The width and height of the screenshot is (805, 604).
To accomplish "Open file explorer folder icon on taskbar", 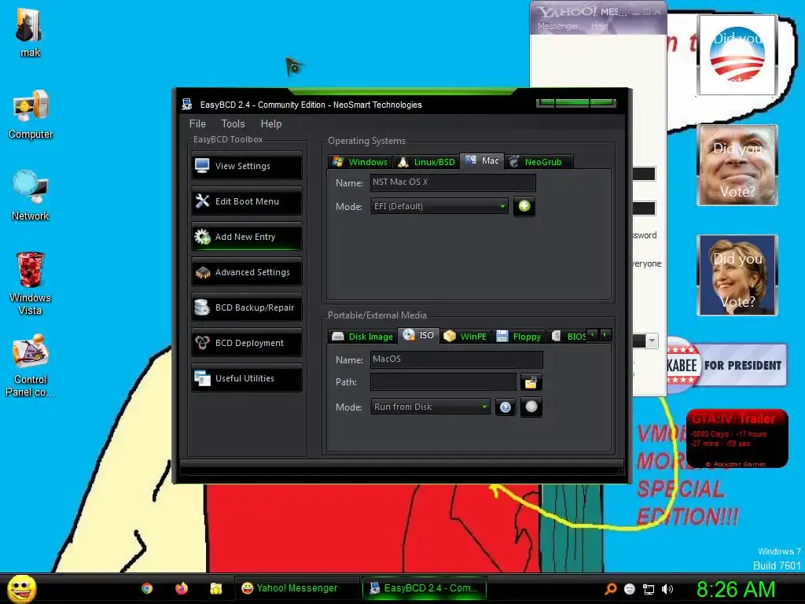I will 216,588.
